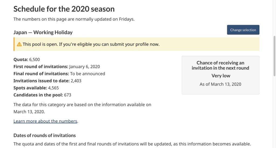Screen dimensions: 276x148
Task: Click the Japan — Working Holiday subheading
Action: click(43, 33)
